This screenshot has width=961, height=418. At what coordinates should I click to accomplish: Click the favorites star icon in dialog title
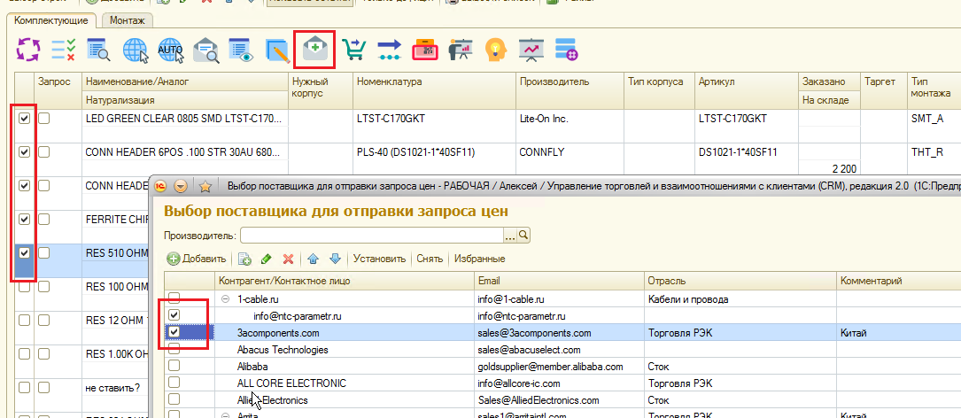tap(205, 187)
